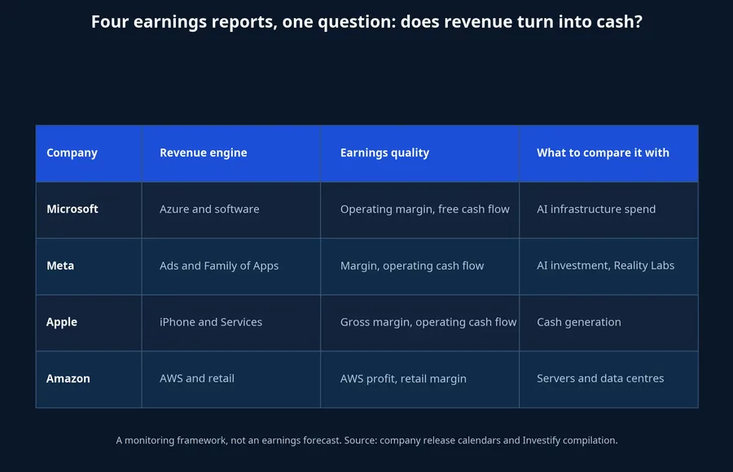Click the monitoring framework source footnote
The width and height of the screenshot is (733, 472).
click(366, 441)
